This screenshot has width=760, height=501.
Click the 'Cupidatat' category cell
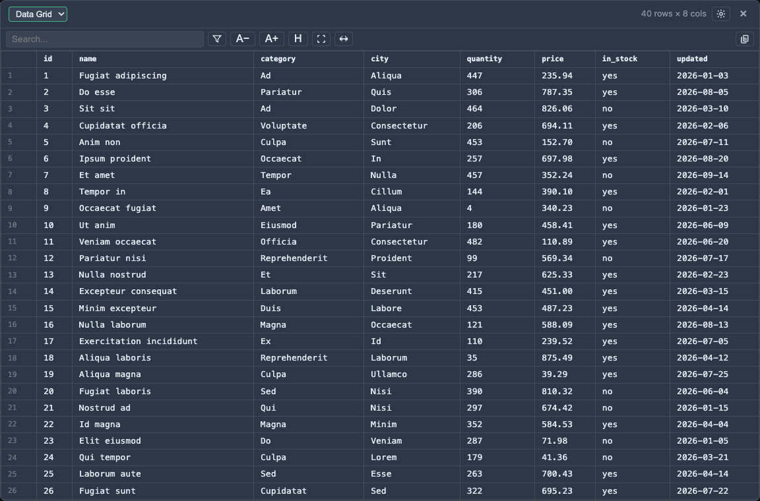(309, 491)
